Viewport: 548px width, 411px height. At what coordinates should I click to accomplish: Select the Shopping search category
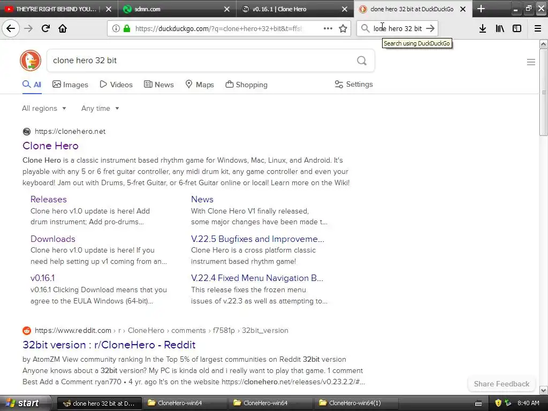click(x=246, y=84)
